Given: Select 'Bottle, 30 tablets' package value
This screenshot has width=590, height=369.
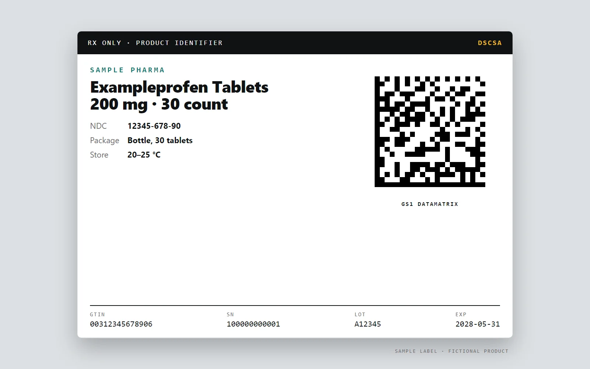Looking at the screenshot, I should coord(160,140).
